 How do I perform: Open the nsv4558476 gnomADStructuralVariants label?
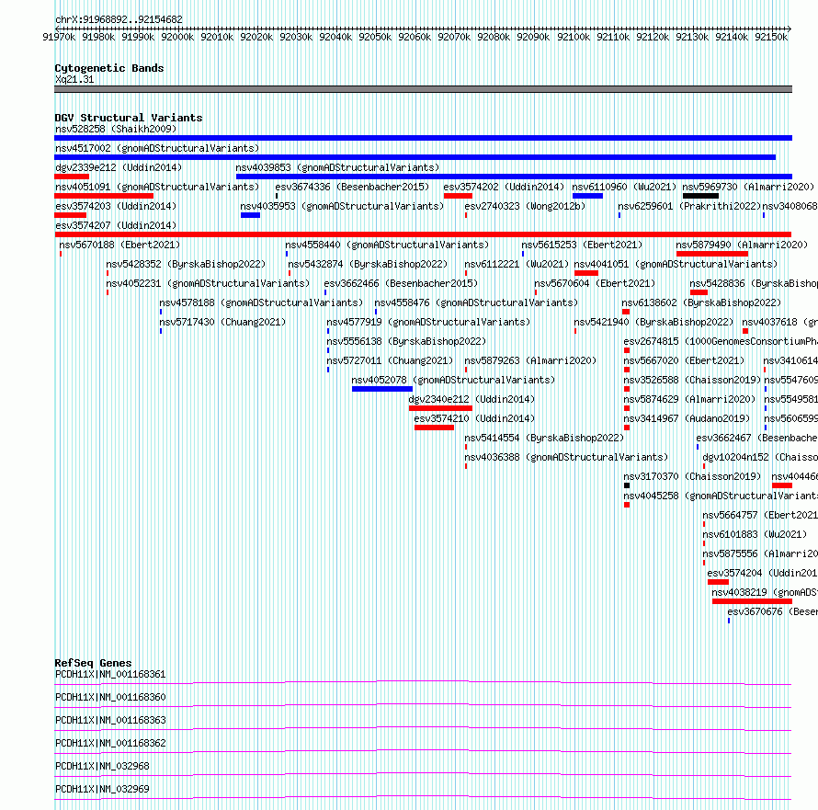476,302
